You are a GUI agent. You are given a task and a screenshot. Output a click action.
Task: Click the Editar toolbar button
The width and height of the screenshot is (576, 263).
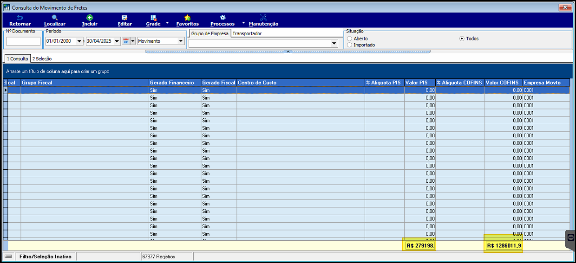coord(124,20)
